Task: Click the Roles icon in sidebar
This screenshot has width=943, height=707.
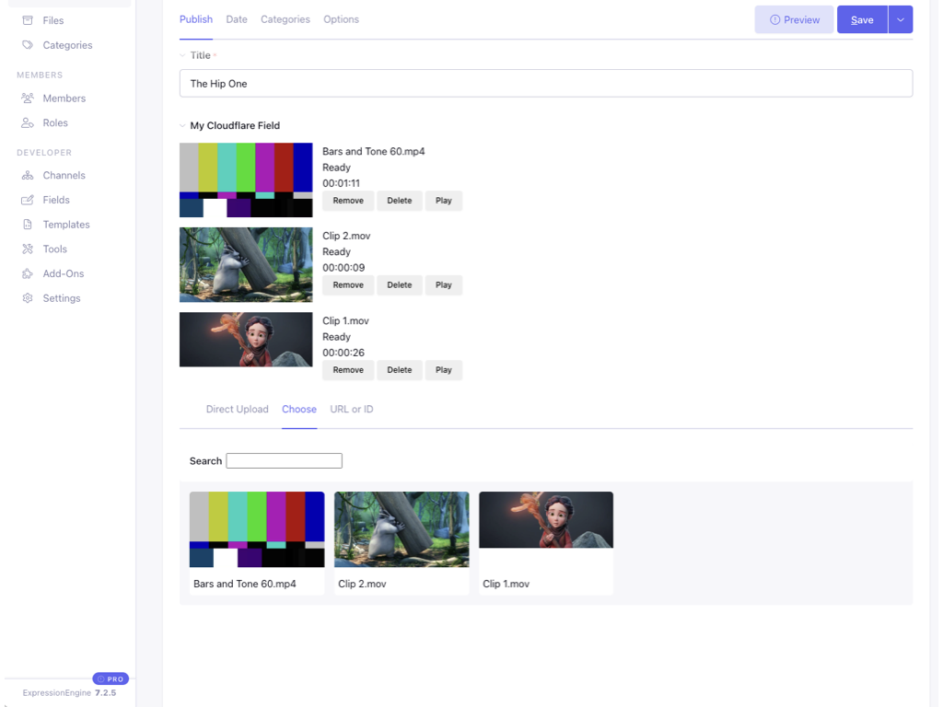Action: tap(28, 122)
